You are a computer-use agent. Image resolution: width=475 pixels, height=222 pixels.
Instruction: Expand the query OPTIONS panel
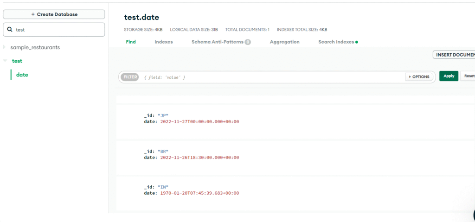coord(419,76)
